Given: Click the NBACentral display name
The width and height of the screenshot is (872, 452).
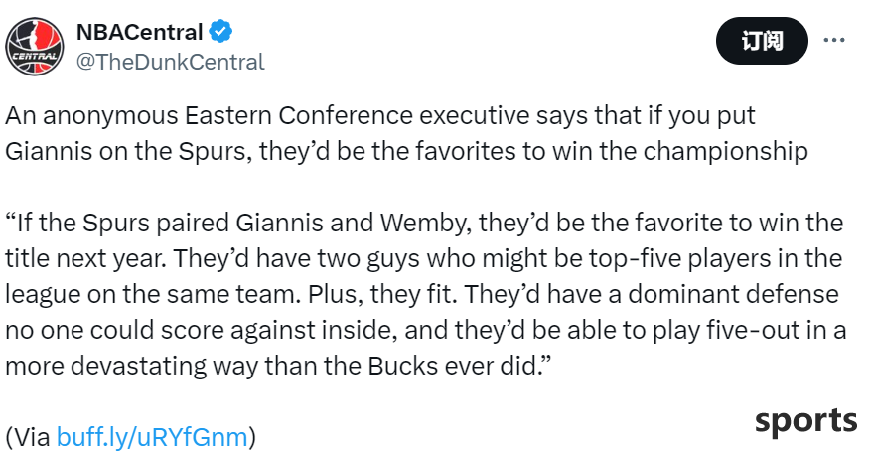Looking at the screenshot, I should coord(139,32).
